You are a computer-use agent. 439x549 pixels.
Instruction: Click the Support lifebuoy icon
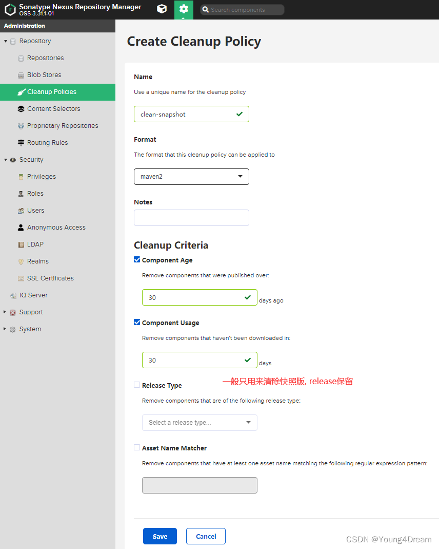(x=13, y=312)
